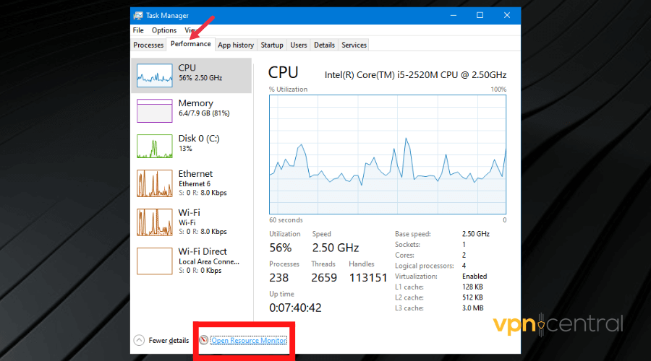The height and width of the screenshot is (361, 651).
Task: Click the Threads count 2659
Action: (324, 278)
